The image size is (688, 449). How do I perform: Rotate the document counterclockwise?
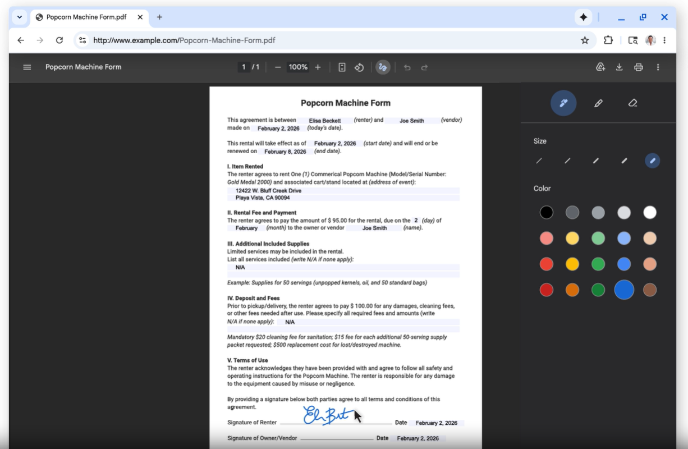[x=359, y=67]
